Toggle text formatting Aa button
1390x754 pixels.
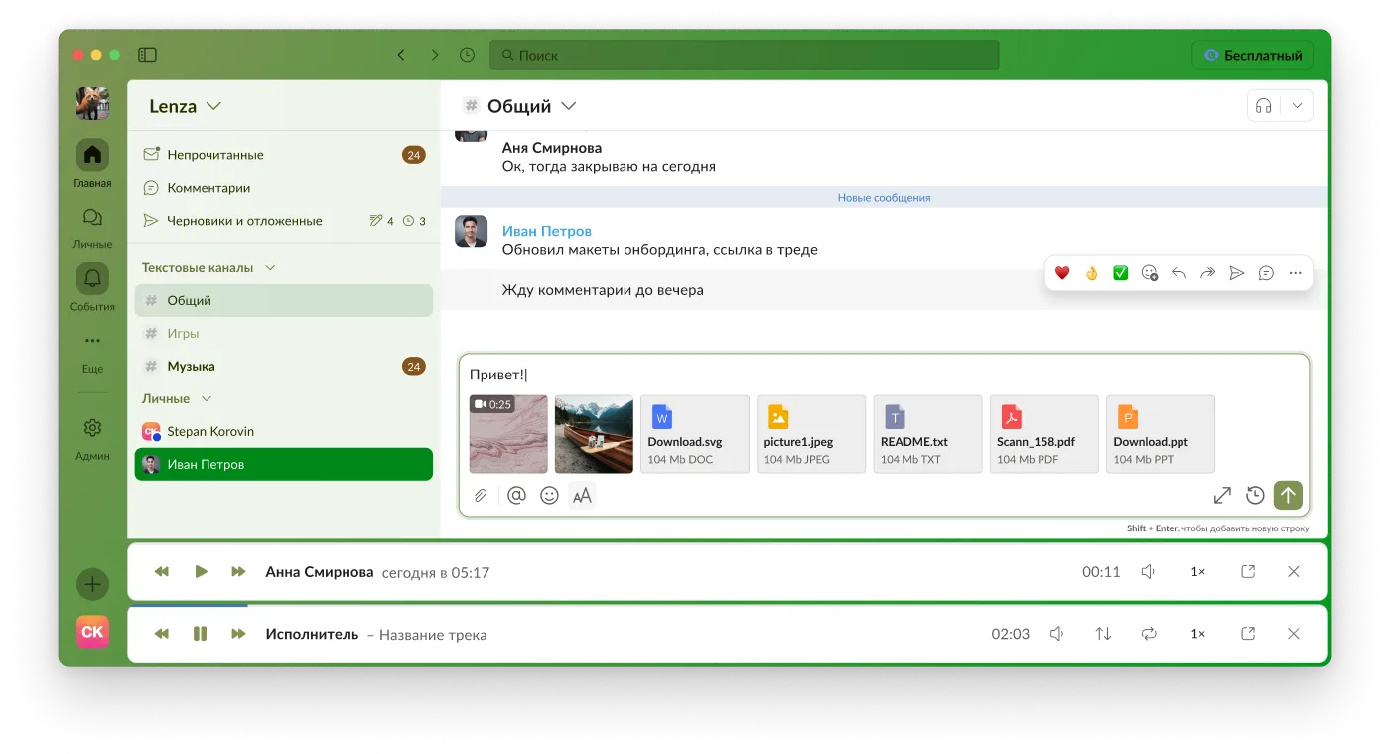(582, 495)
